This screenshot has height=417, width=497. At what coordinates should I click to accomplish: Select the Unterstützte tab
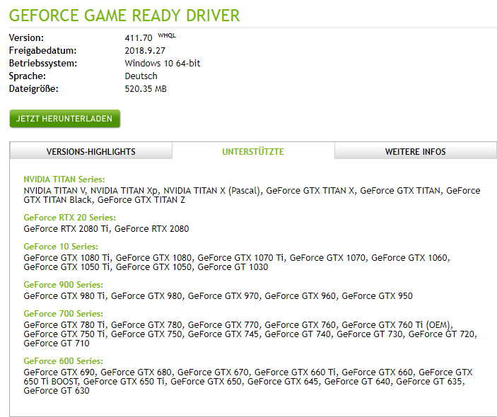[253, 151]
